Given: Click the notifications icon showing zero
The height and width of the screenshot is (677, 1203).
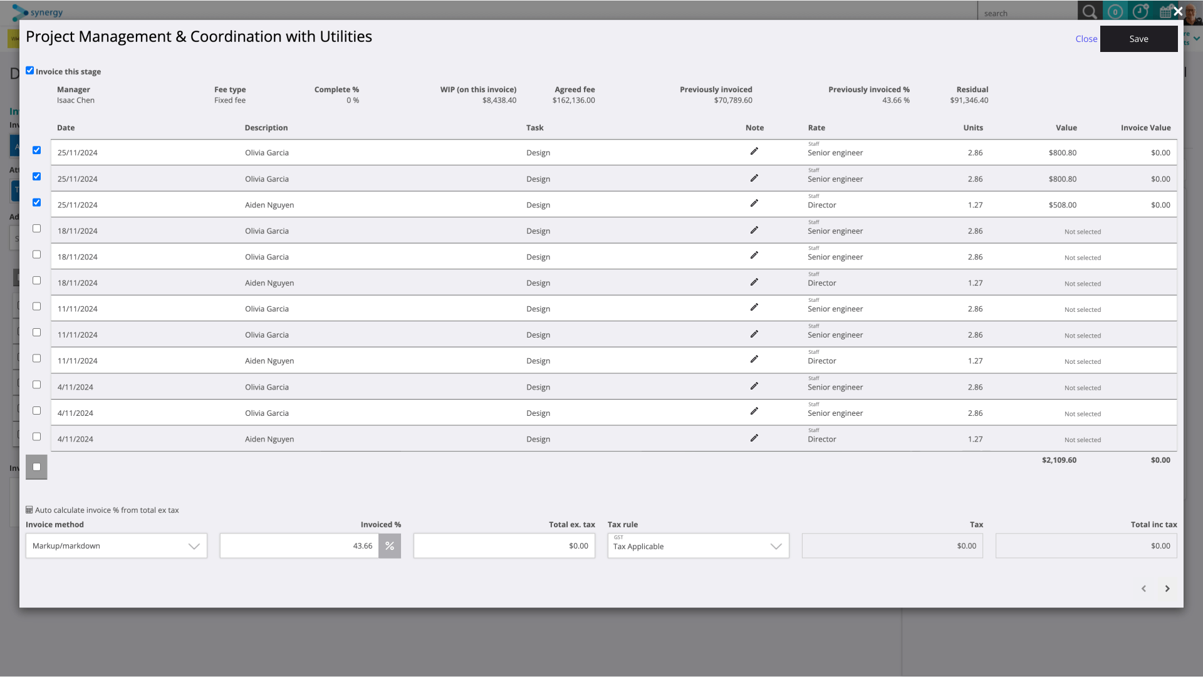Looking at the screenshot, I should click(1115, 11).
